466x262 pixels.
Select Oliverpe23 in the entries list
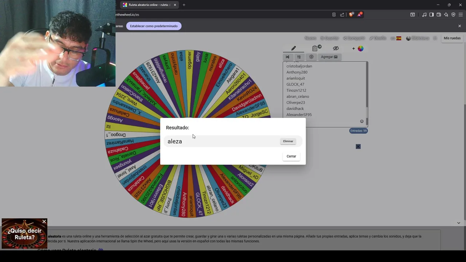click(296, 103)
